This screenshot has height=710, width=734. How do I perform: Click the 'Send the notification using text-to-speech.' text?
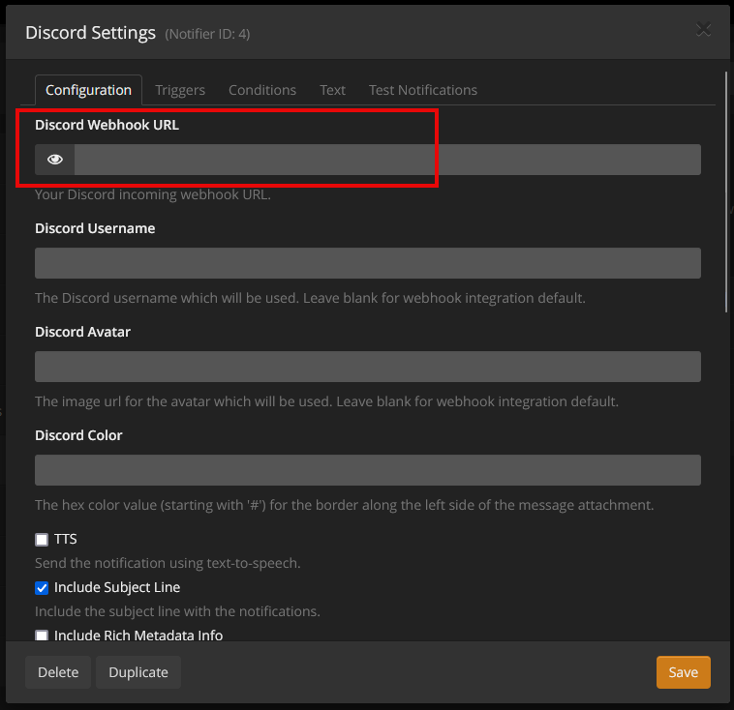coord(168,563)
